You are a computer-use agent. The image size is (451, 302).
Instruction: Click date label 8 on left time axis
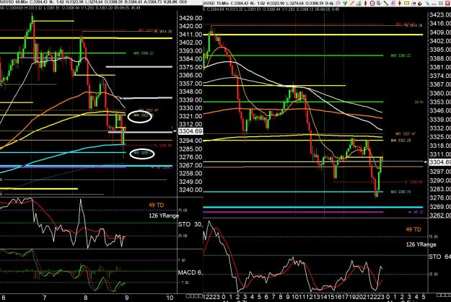click(x=86, y=298)
